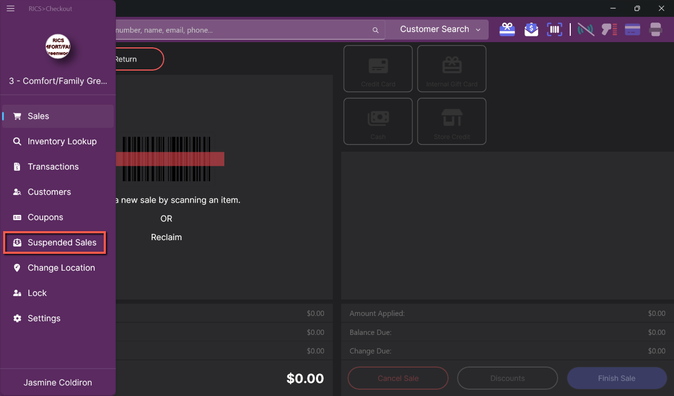Expand the Customer Search dropdown
The image size is (674, 396).
tap(437, 29)
